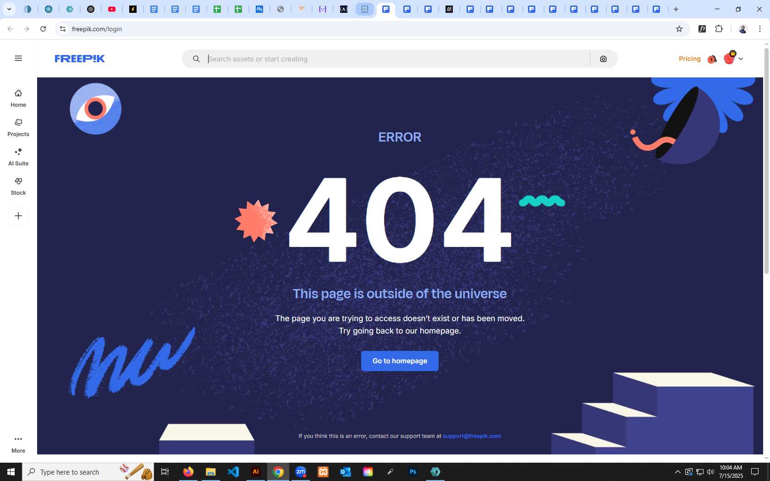This screenshot has width=770, height=481.
Task: Open Home in the sidebar
Action: coord(18,98)
